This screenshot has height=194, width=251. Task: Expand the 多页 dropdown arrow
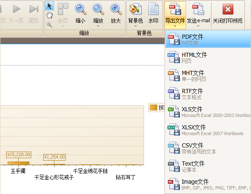63,26
